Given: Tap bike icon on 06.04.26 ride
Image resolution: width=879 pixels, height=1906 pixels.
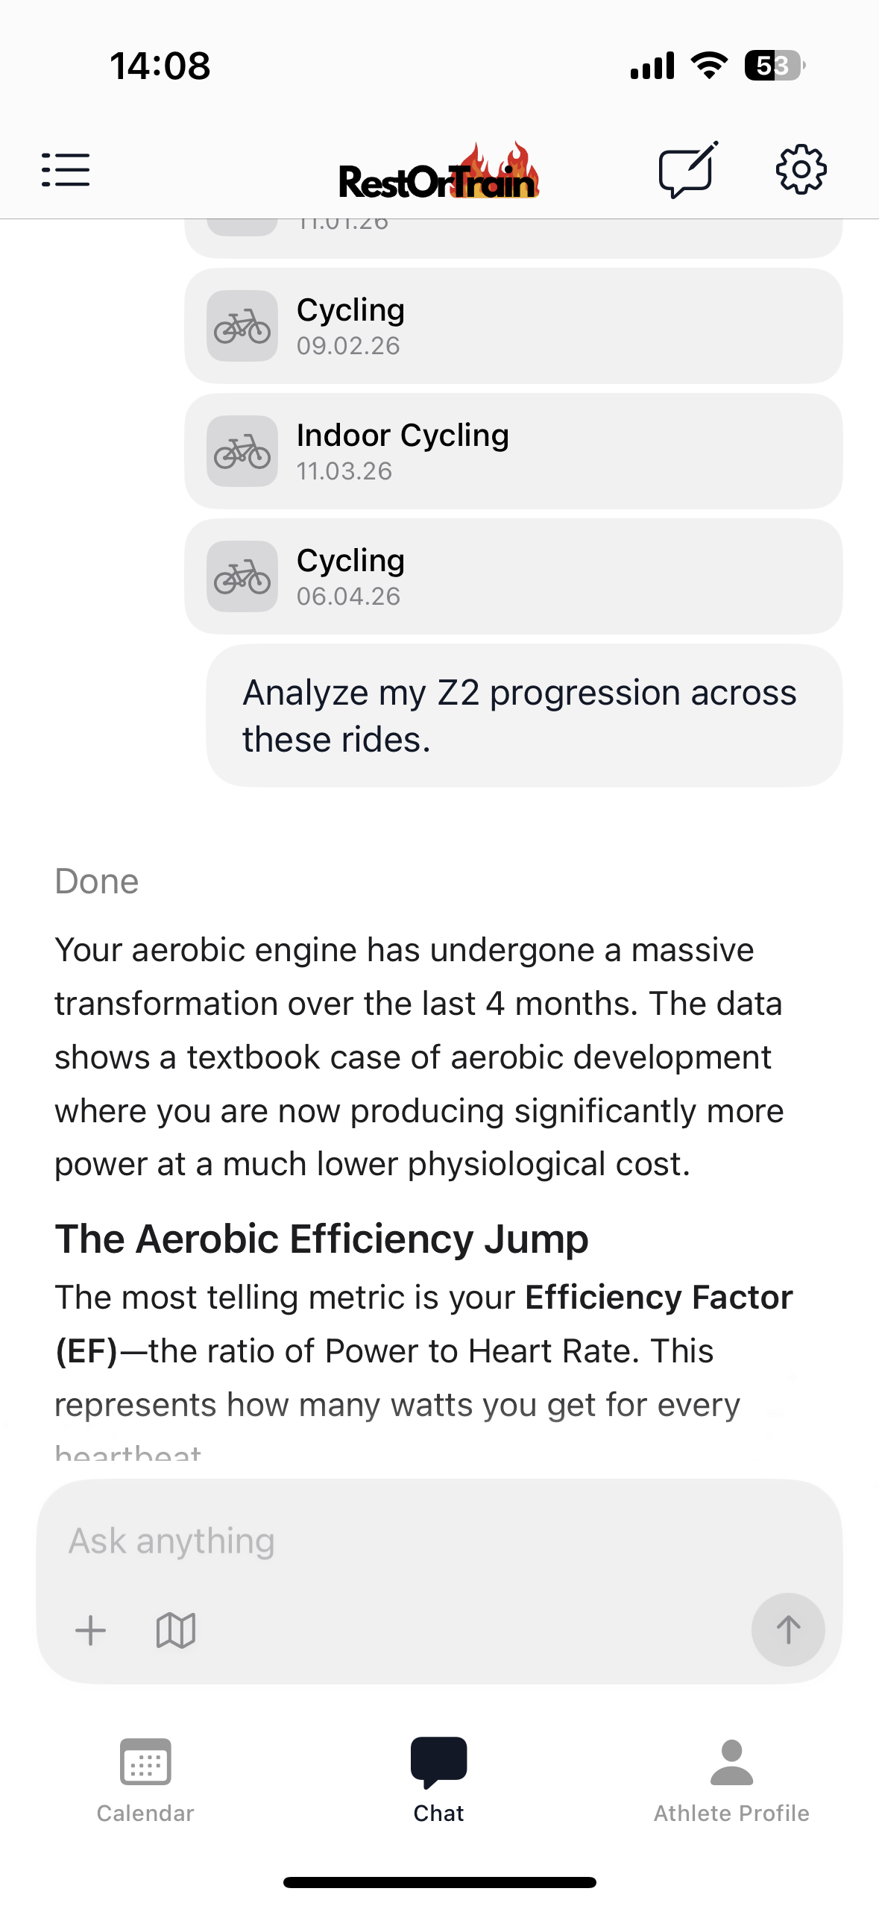Looking at the screenshot, I should click(x=242, y=577).
